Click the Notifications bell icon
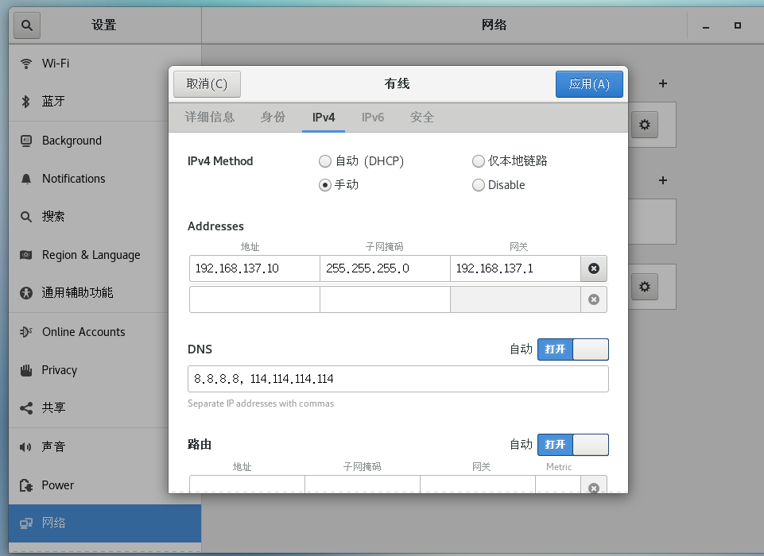The height and width of the screenshot is (556, 764). tap(25, 179)
